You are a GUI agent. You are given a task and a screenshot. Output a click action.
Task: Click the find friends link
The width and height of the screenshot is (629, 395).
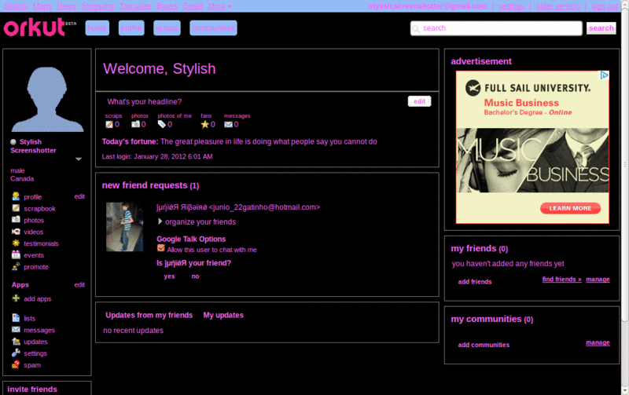pyautogui.click(x=561, y=280)
